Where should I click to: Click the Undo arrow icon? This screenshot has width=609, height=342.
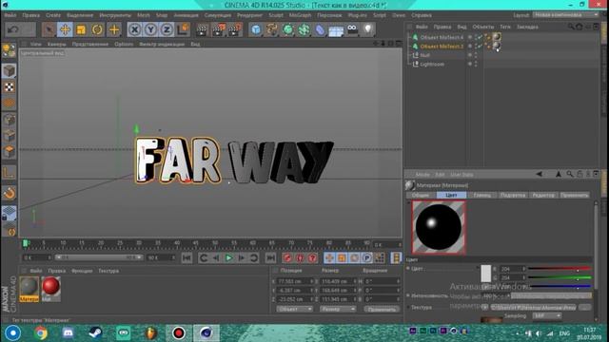pyautogui.click(x=13, y=29)
